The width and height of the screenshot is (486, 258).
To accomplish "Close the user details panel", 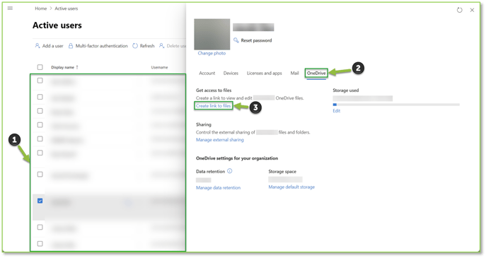I will [472, 10].
